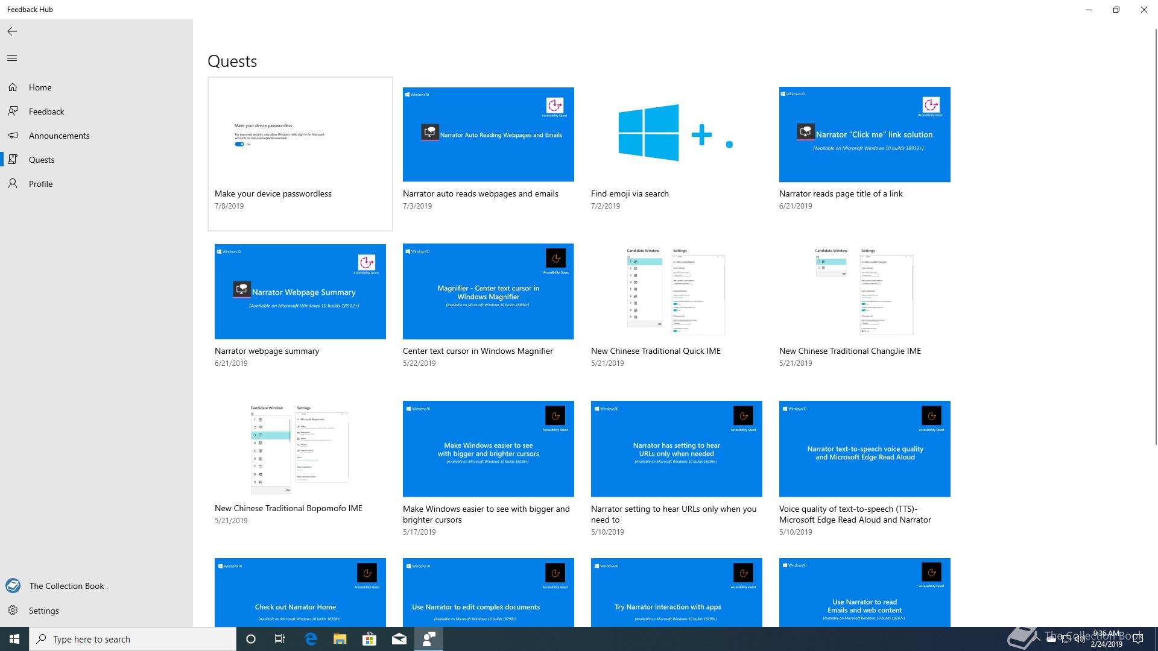Click the Profile person icon
The width and height of the screenshot is (1158, 651).
pyautogui.click(x=13, y=184)
